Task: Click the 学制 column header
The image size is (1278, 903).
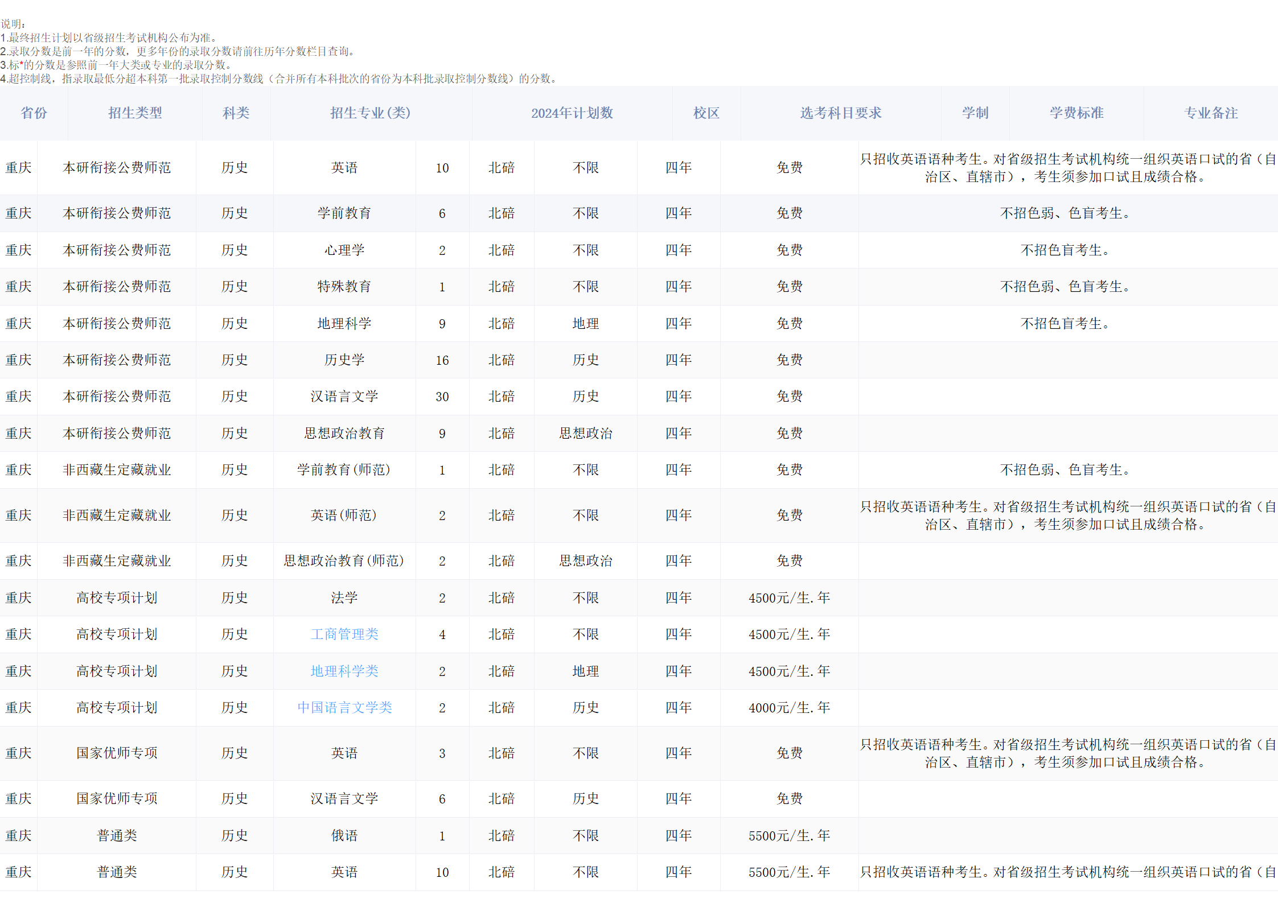Action: (x=975, y=113)
